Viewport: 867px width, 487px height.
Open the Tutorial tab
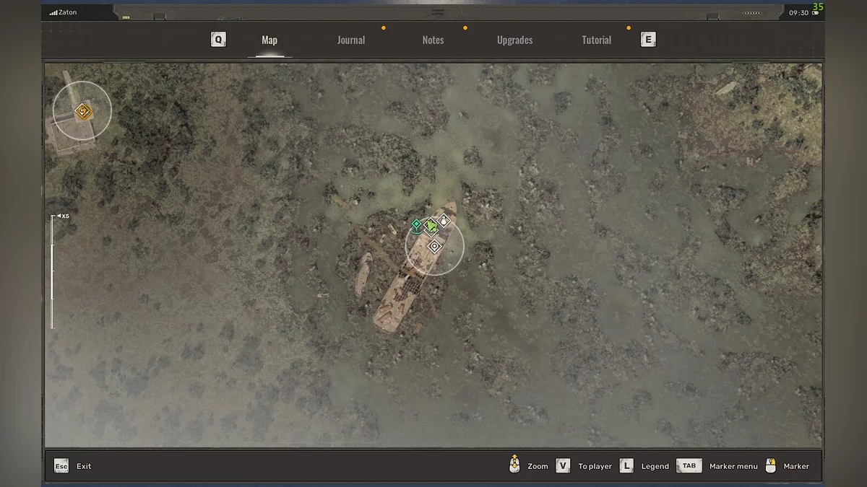596,40
